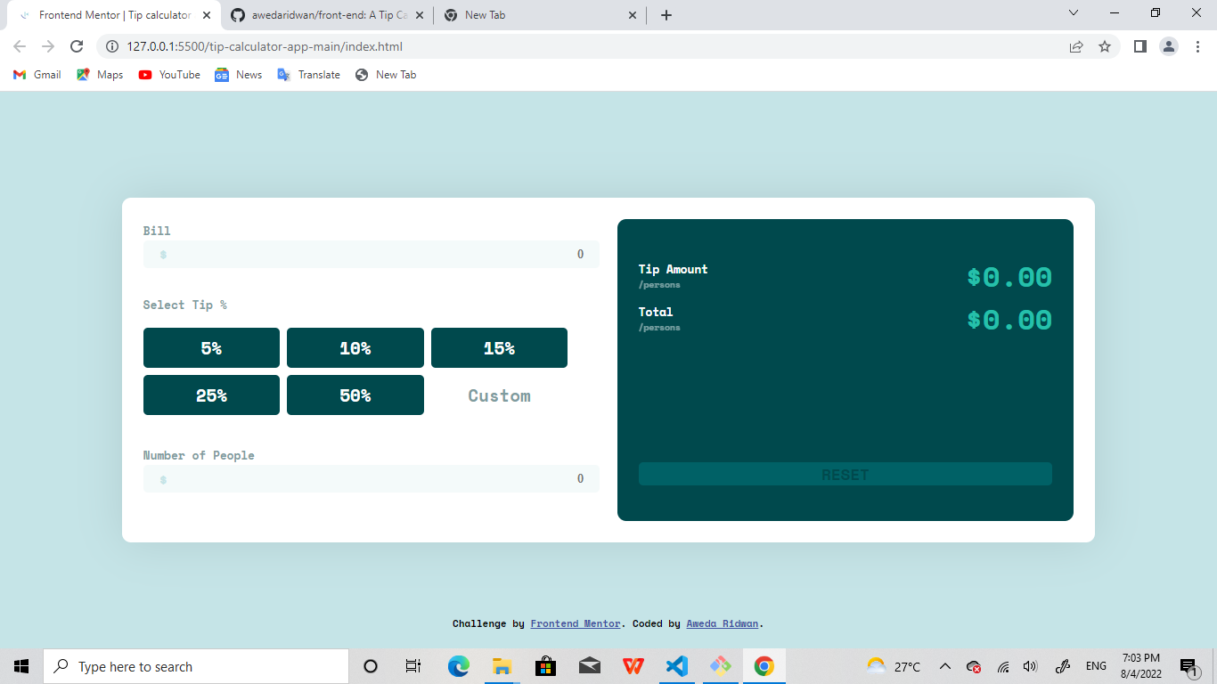The width and height of the screenshot is (1217, 684).
Task: Open File Explorer from the taskbar
Action: click(x=502, y=666)
